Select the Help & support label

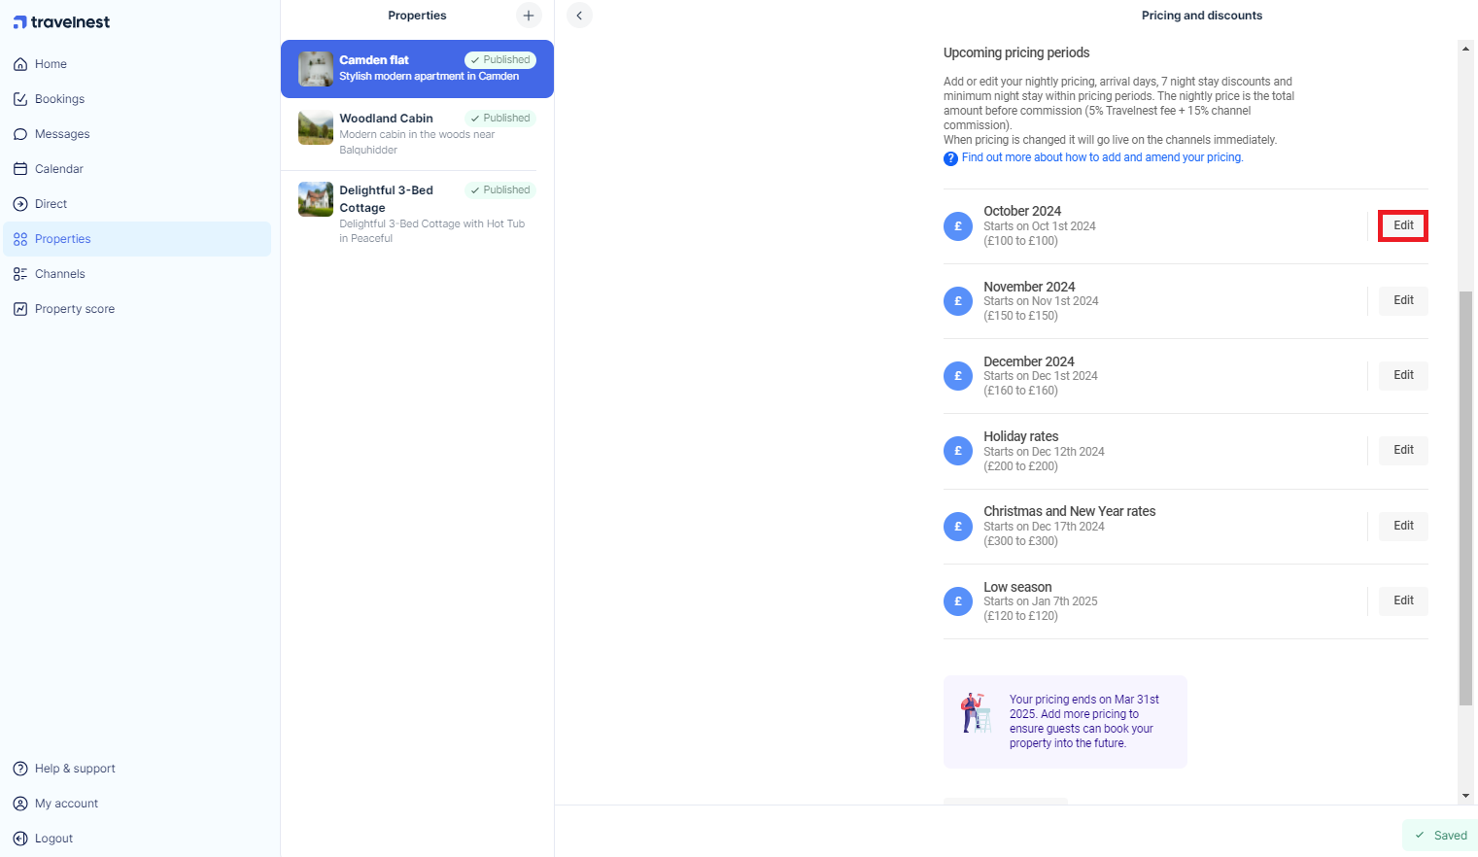click(x=75, y=769)
